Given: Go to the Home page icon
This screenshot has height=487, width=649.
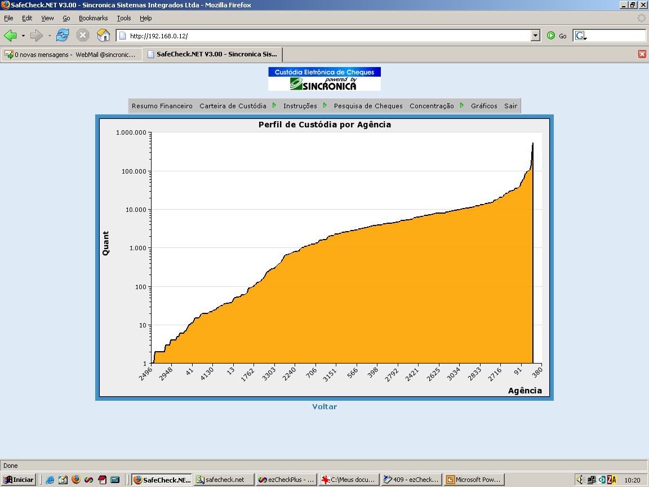Looking at the screenshot, I should tap(103, 35).
